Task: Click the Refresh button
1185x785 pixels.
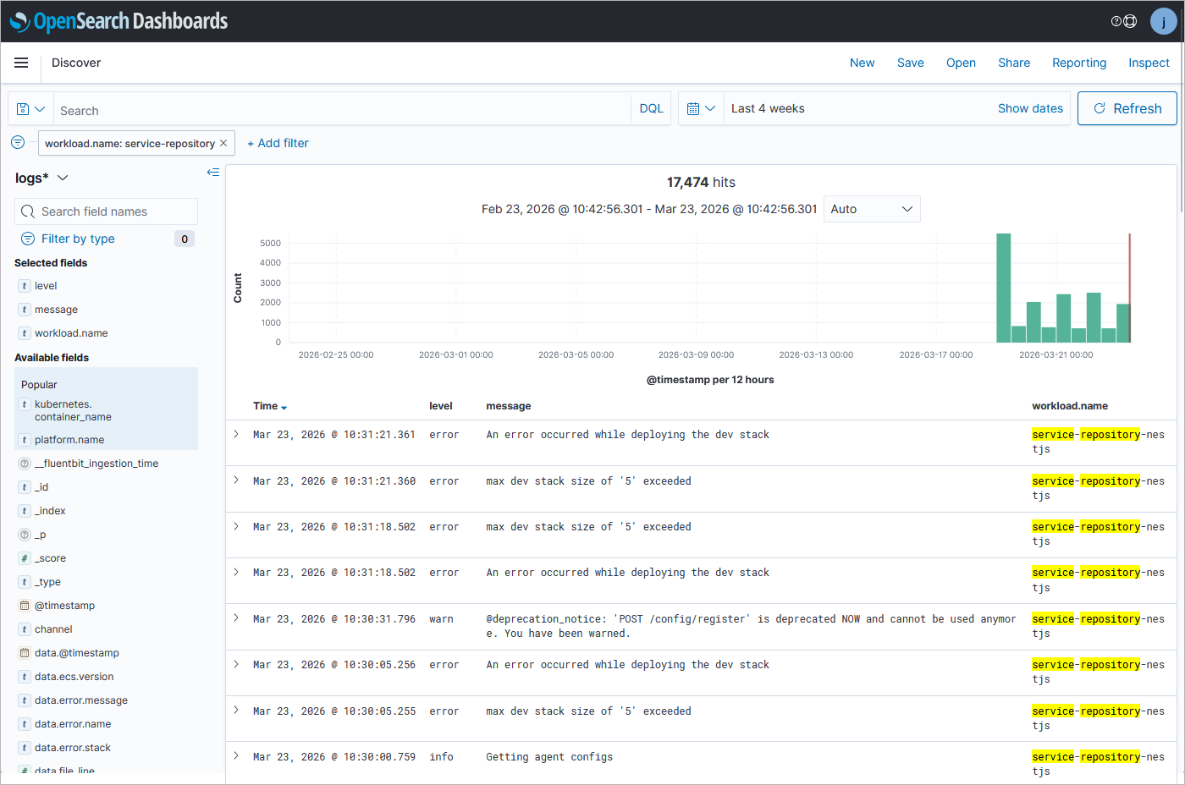Action: [1127, 108]
